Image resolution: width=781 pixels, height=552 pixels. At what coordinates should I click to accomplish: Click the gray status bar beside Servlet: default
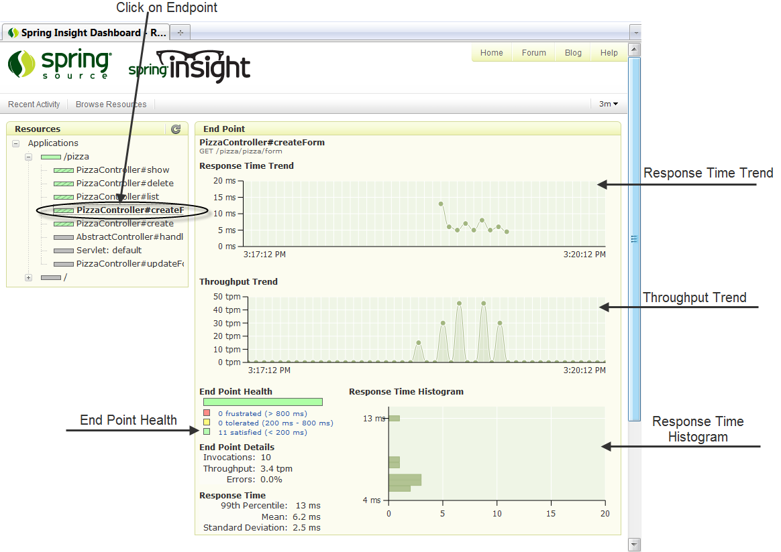[x=64, y=251]
